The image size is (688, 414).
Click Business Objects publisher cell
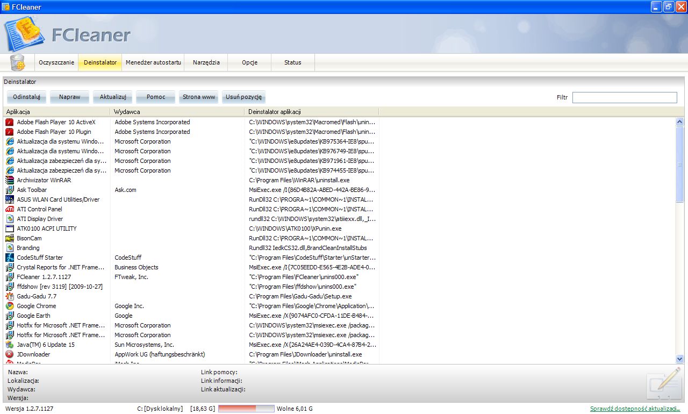[137, 267]
